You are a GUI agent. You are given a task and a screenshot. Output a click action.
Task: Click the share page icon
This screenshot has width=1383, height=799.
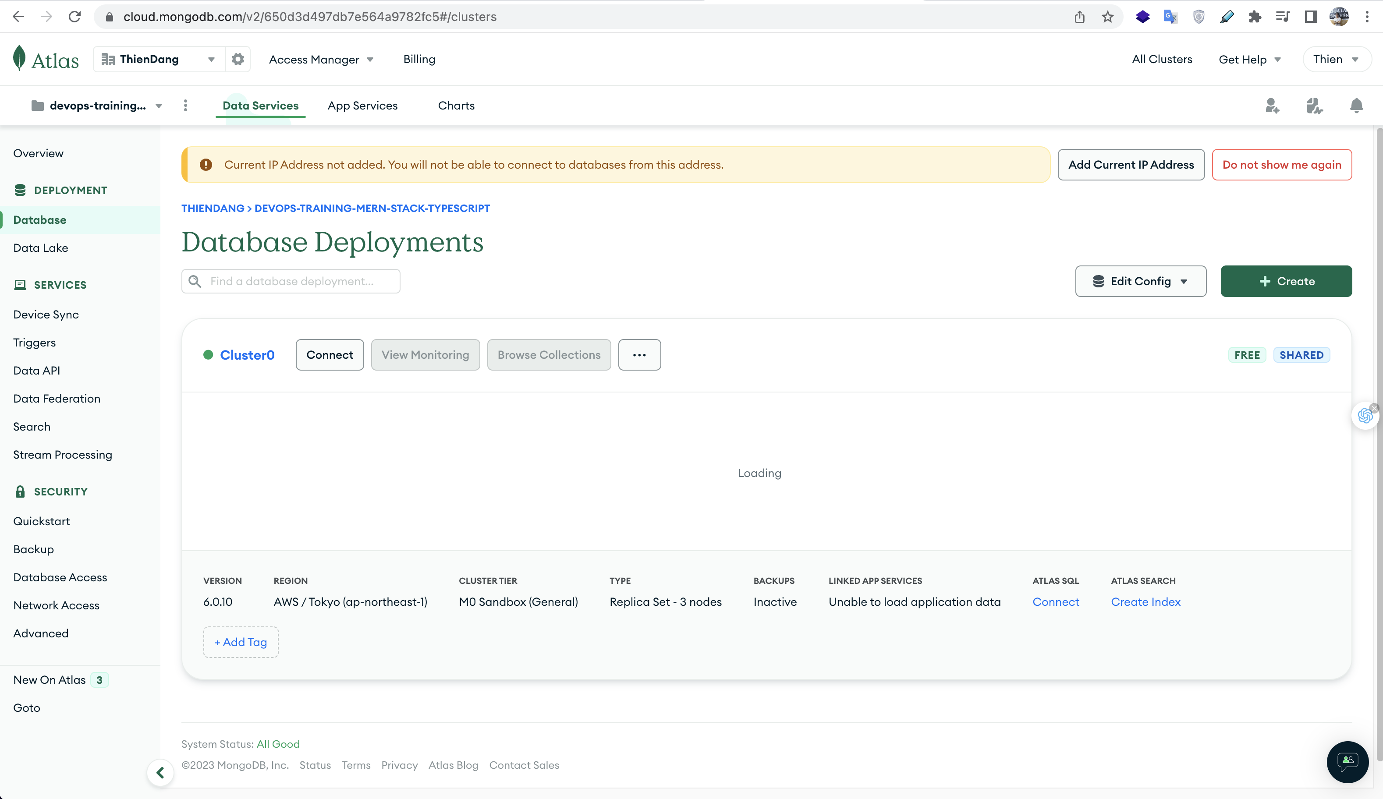(x=1079, y=17)
